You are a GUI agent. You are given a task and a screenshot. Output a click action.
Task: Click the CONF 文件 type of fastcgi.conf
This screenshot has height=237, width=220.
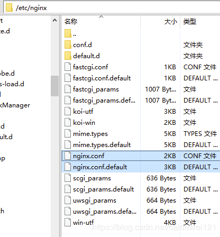(200, 67)
